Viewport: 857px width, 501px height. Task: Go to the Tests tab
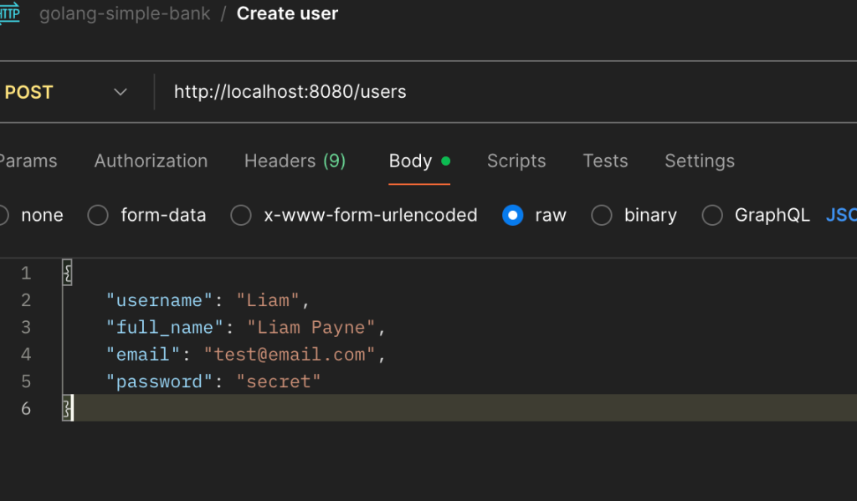[605, 161]
